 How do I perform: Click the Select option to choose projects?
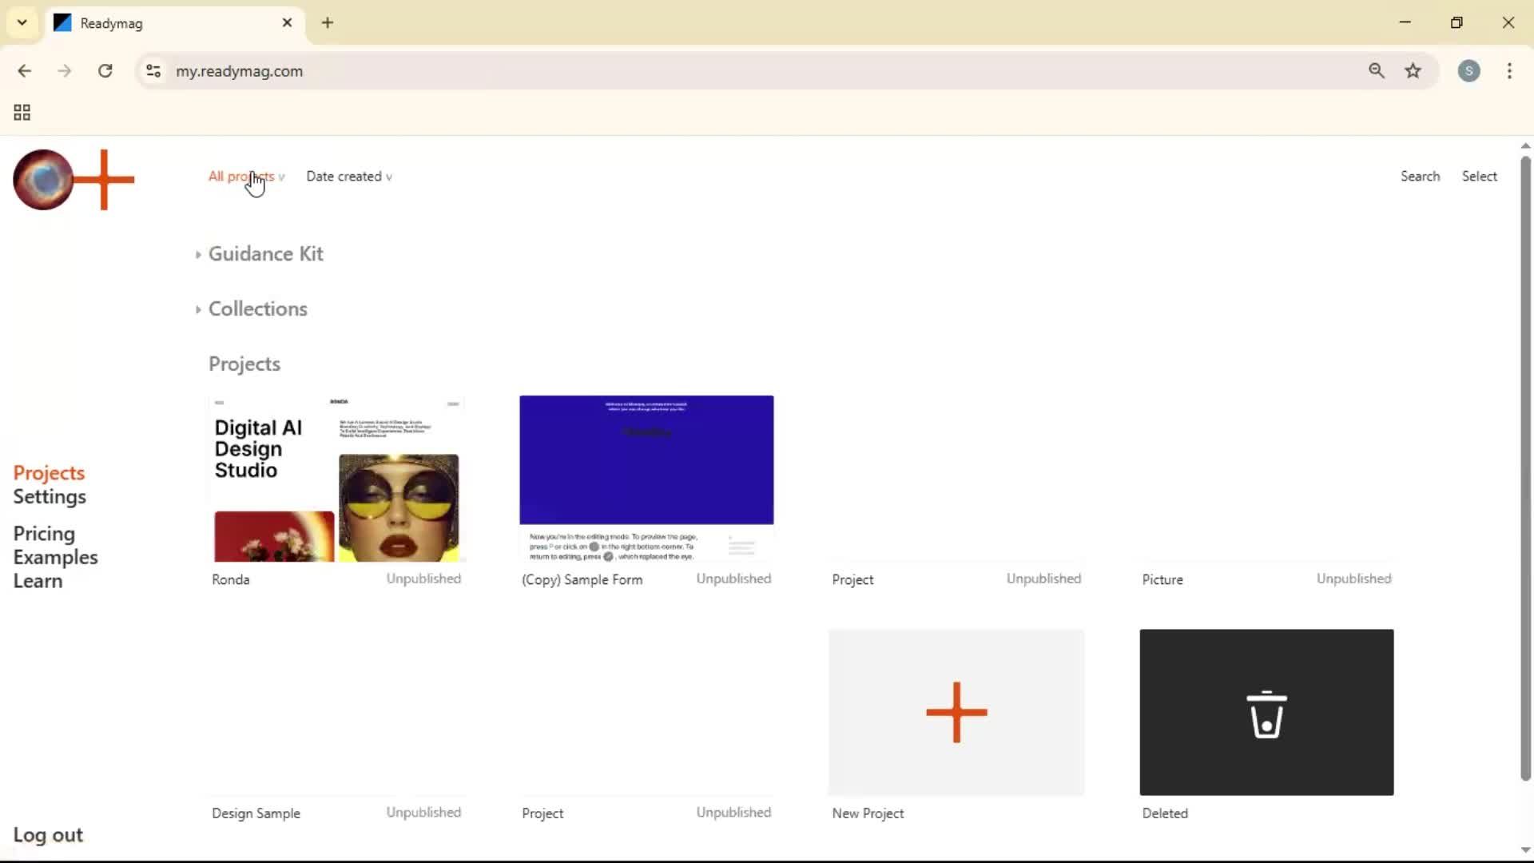tap(1479, 176)
